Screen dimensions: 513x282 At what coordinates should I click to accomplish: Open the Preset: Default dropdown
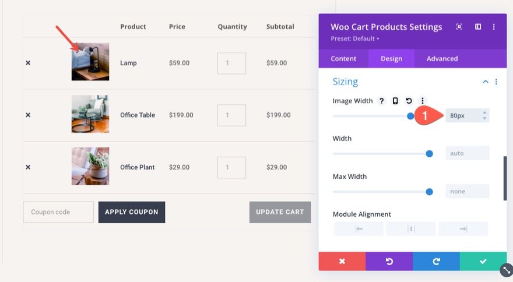coord(355,39)
